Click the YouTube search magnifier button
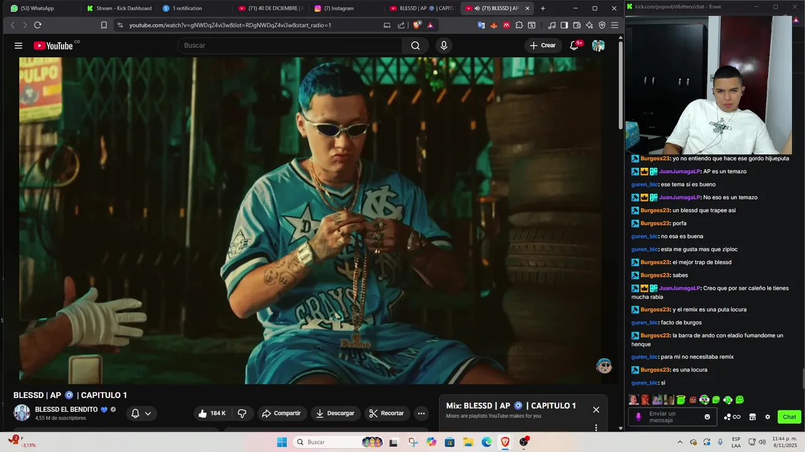 415,45
